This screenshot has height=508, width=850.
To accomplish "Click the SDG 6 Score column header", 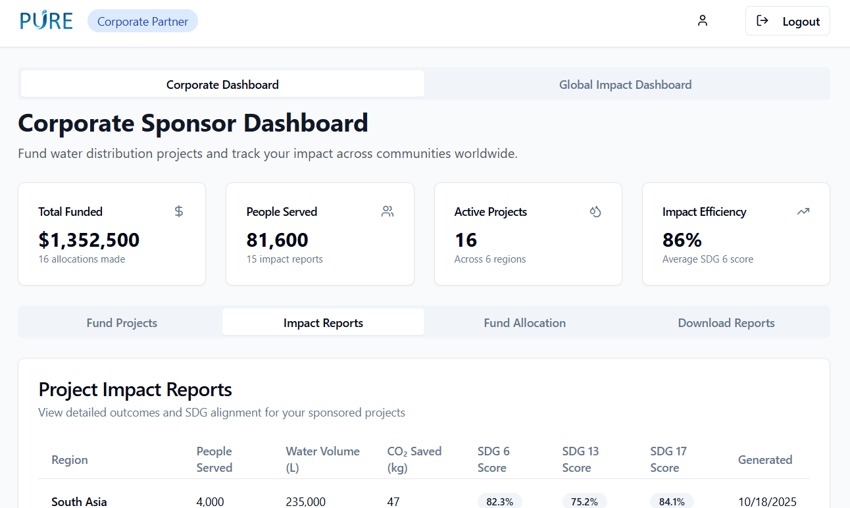I will (x=493, y=459).
